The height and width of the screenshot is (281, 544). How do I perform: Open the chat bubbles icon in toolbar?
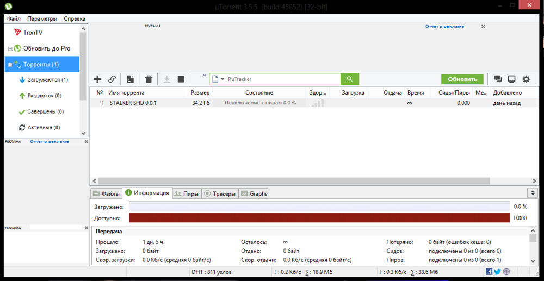tap(498, 79)
